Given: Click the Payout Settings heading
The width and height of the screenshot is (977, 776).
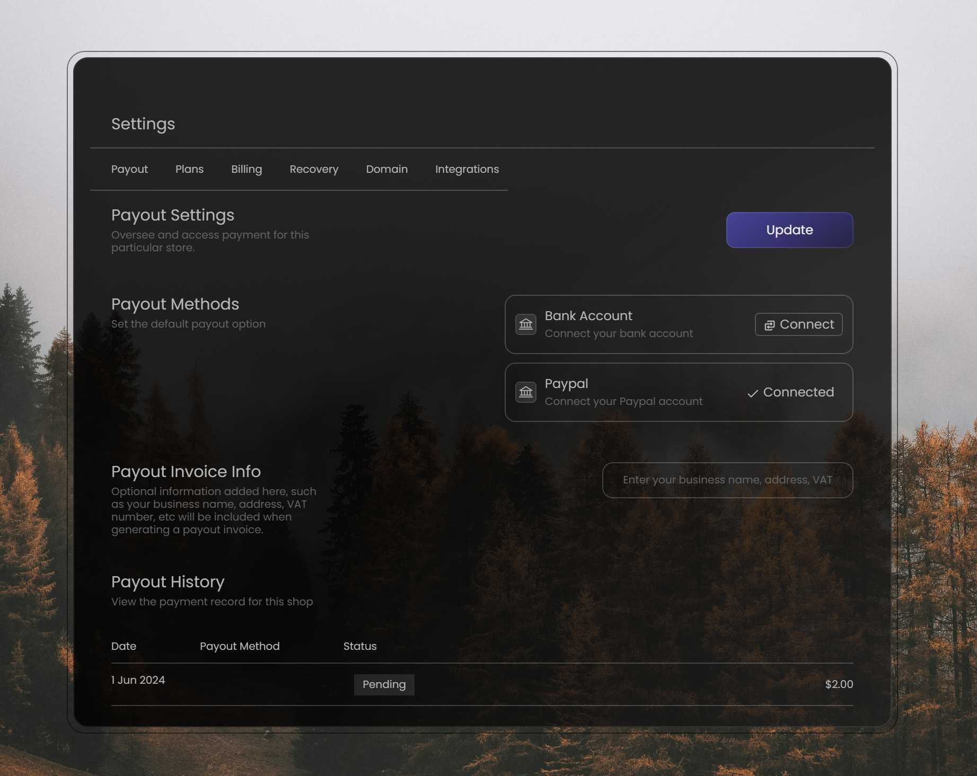Looking at the screenshot, I should click(173, 215).
